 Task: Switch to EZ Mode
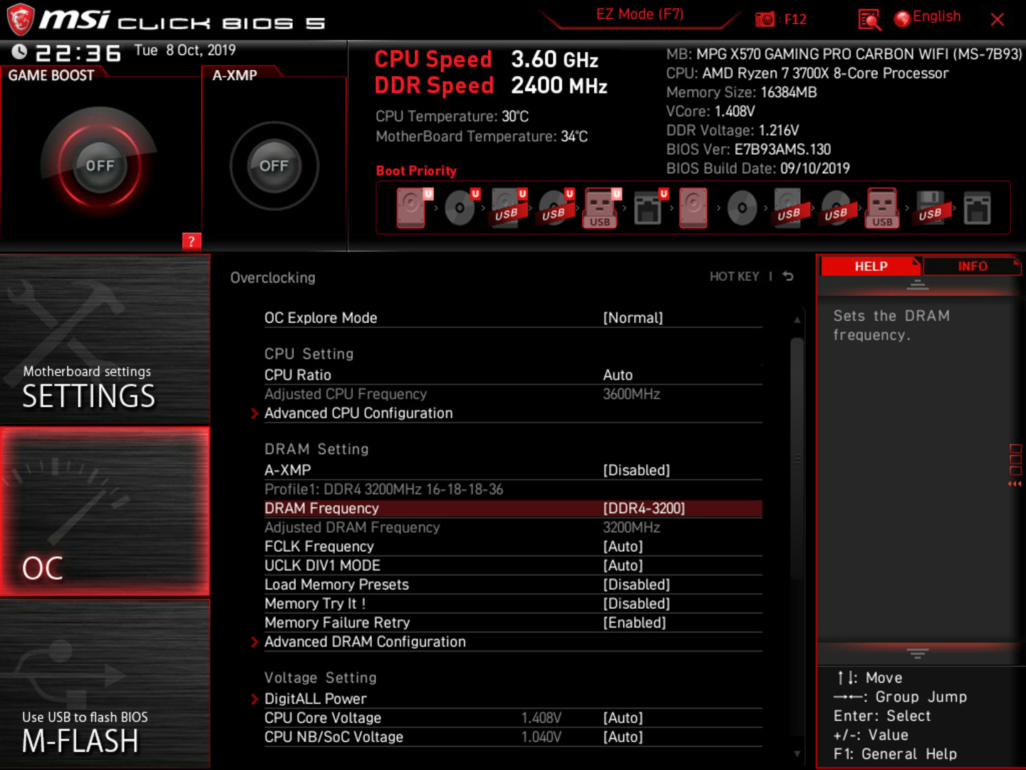pos(639,14)
